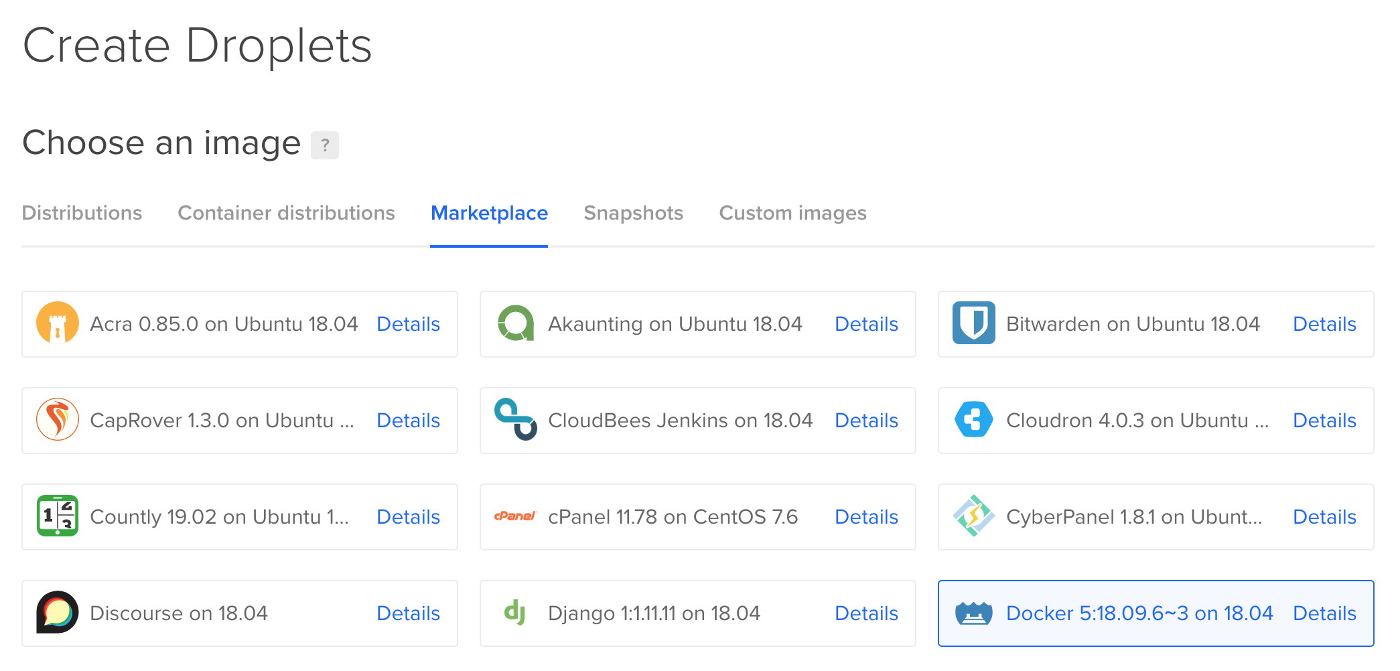Viewport: 1400px width, 671px height.
Task: Open Details for Acra 0.85.0
Action: tap(408, 324)
